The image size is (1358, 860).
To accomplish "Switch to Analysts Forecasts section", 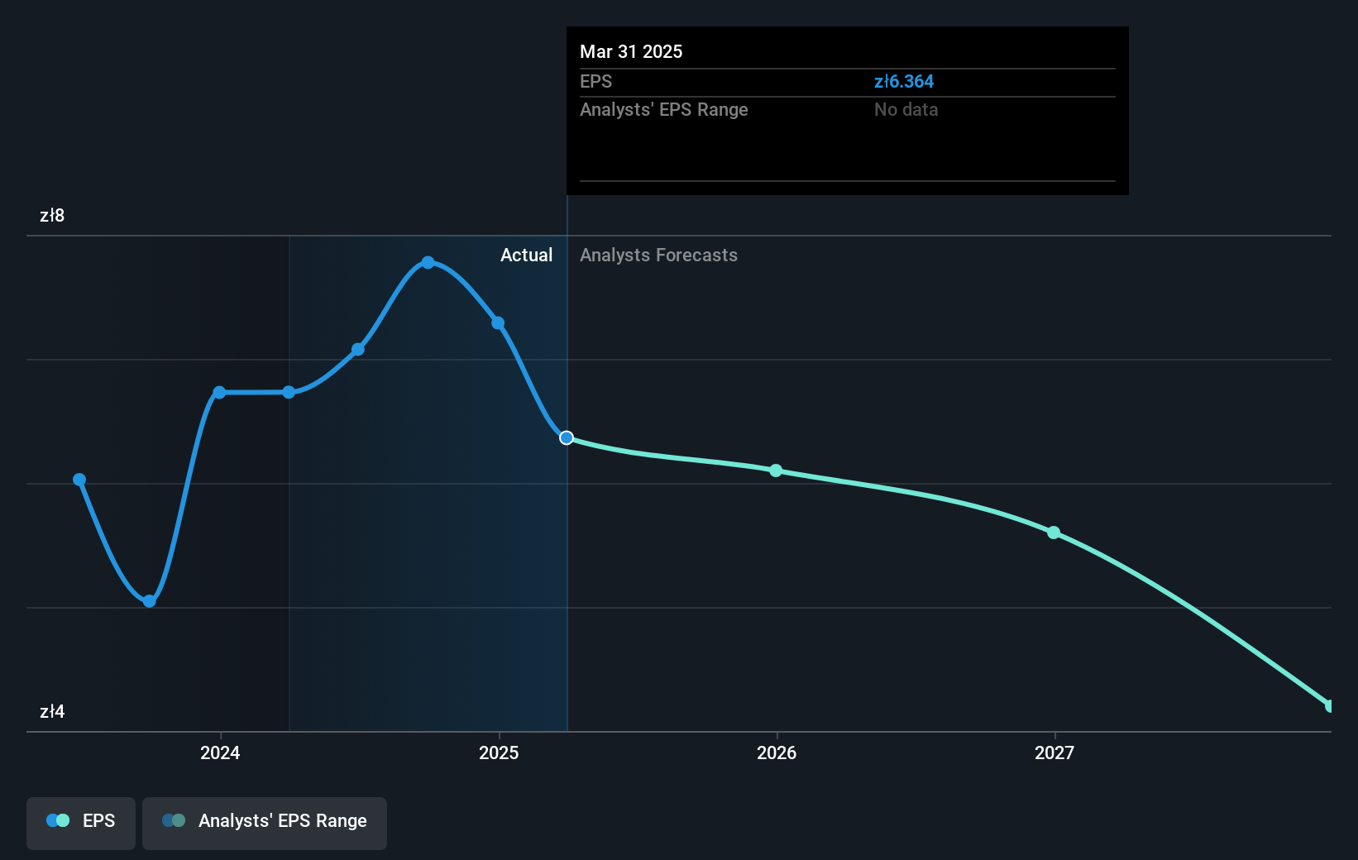I will (657, 256).
